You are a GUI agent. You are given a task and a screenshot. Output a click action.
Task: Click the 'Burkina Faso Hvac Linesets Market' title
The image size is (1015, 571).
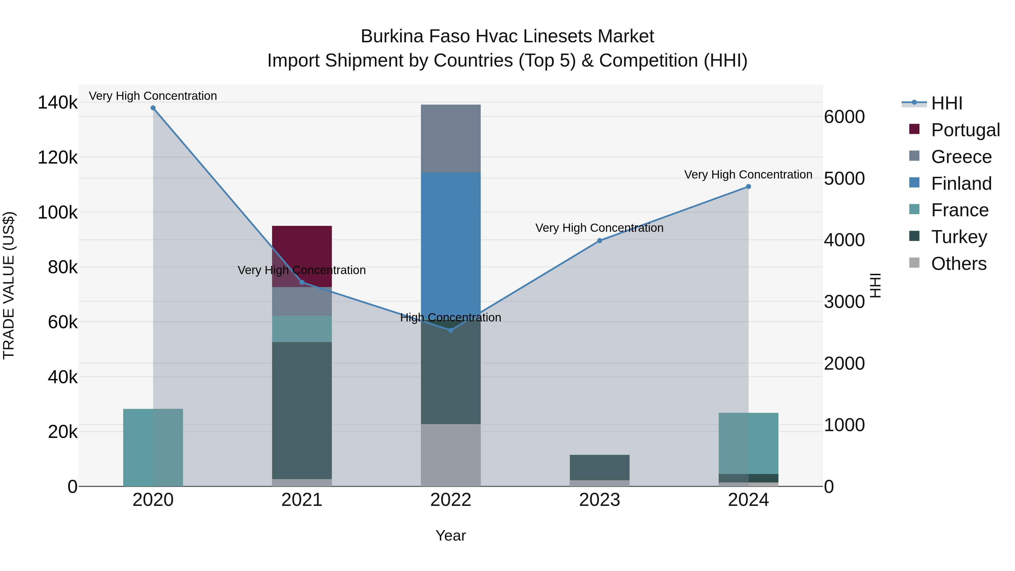(x=507, y=36)
